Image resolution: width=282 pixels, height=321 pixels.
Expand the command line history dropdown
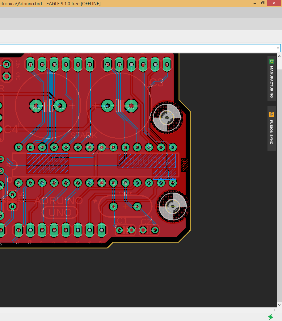click(x=278, y=48)
